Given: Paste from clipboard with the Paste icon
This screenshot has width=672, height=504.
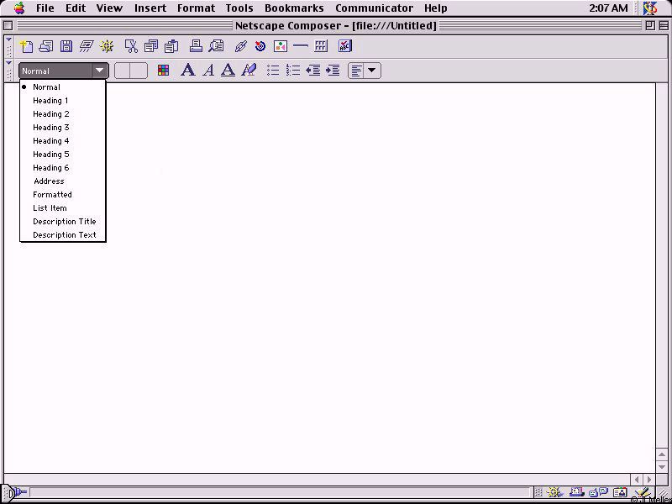Looking at the screenshot, I should (x=171, y=46).
